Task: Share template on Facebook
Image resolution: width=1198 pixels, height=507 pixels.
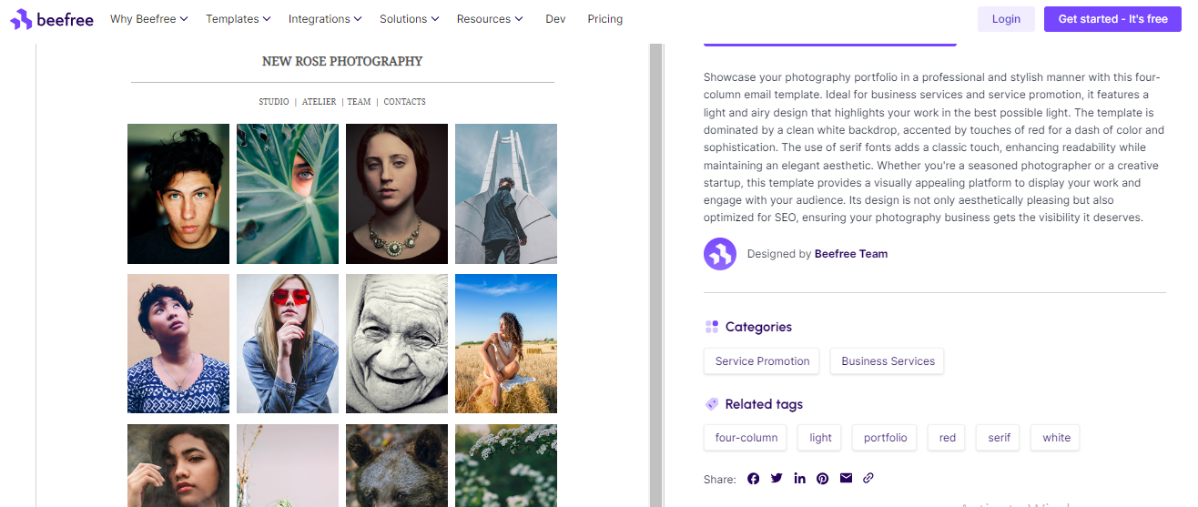Action: (753, 479)
